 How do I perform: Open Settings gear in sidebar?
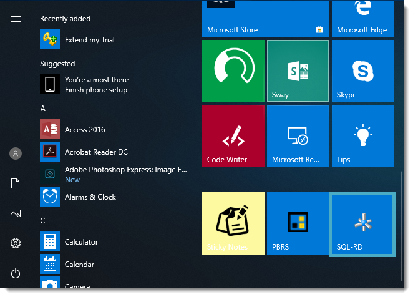click(16, 243)
